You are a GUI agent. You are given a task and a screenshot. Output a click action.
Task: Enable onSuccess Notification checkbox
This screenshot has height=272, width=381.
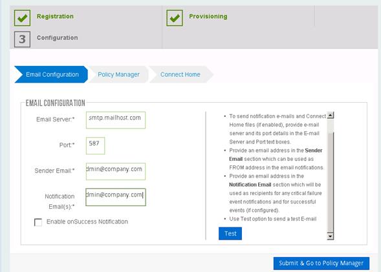(38, 222)
